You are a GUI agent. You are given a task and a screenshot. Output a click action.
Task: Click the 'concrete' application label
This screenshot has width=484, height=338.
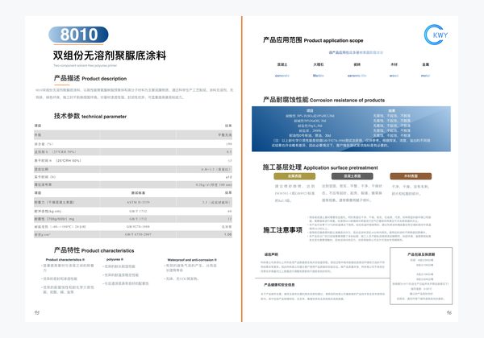[x=282, y=76]
